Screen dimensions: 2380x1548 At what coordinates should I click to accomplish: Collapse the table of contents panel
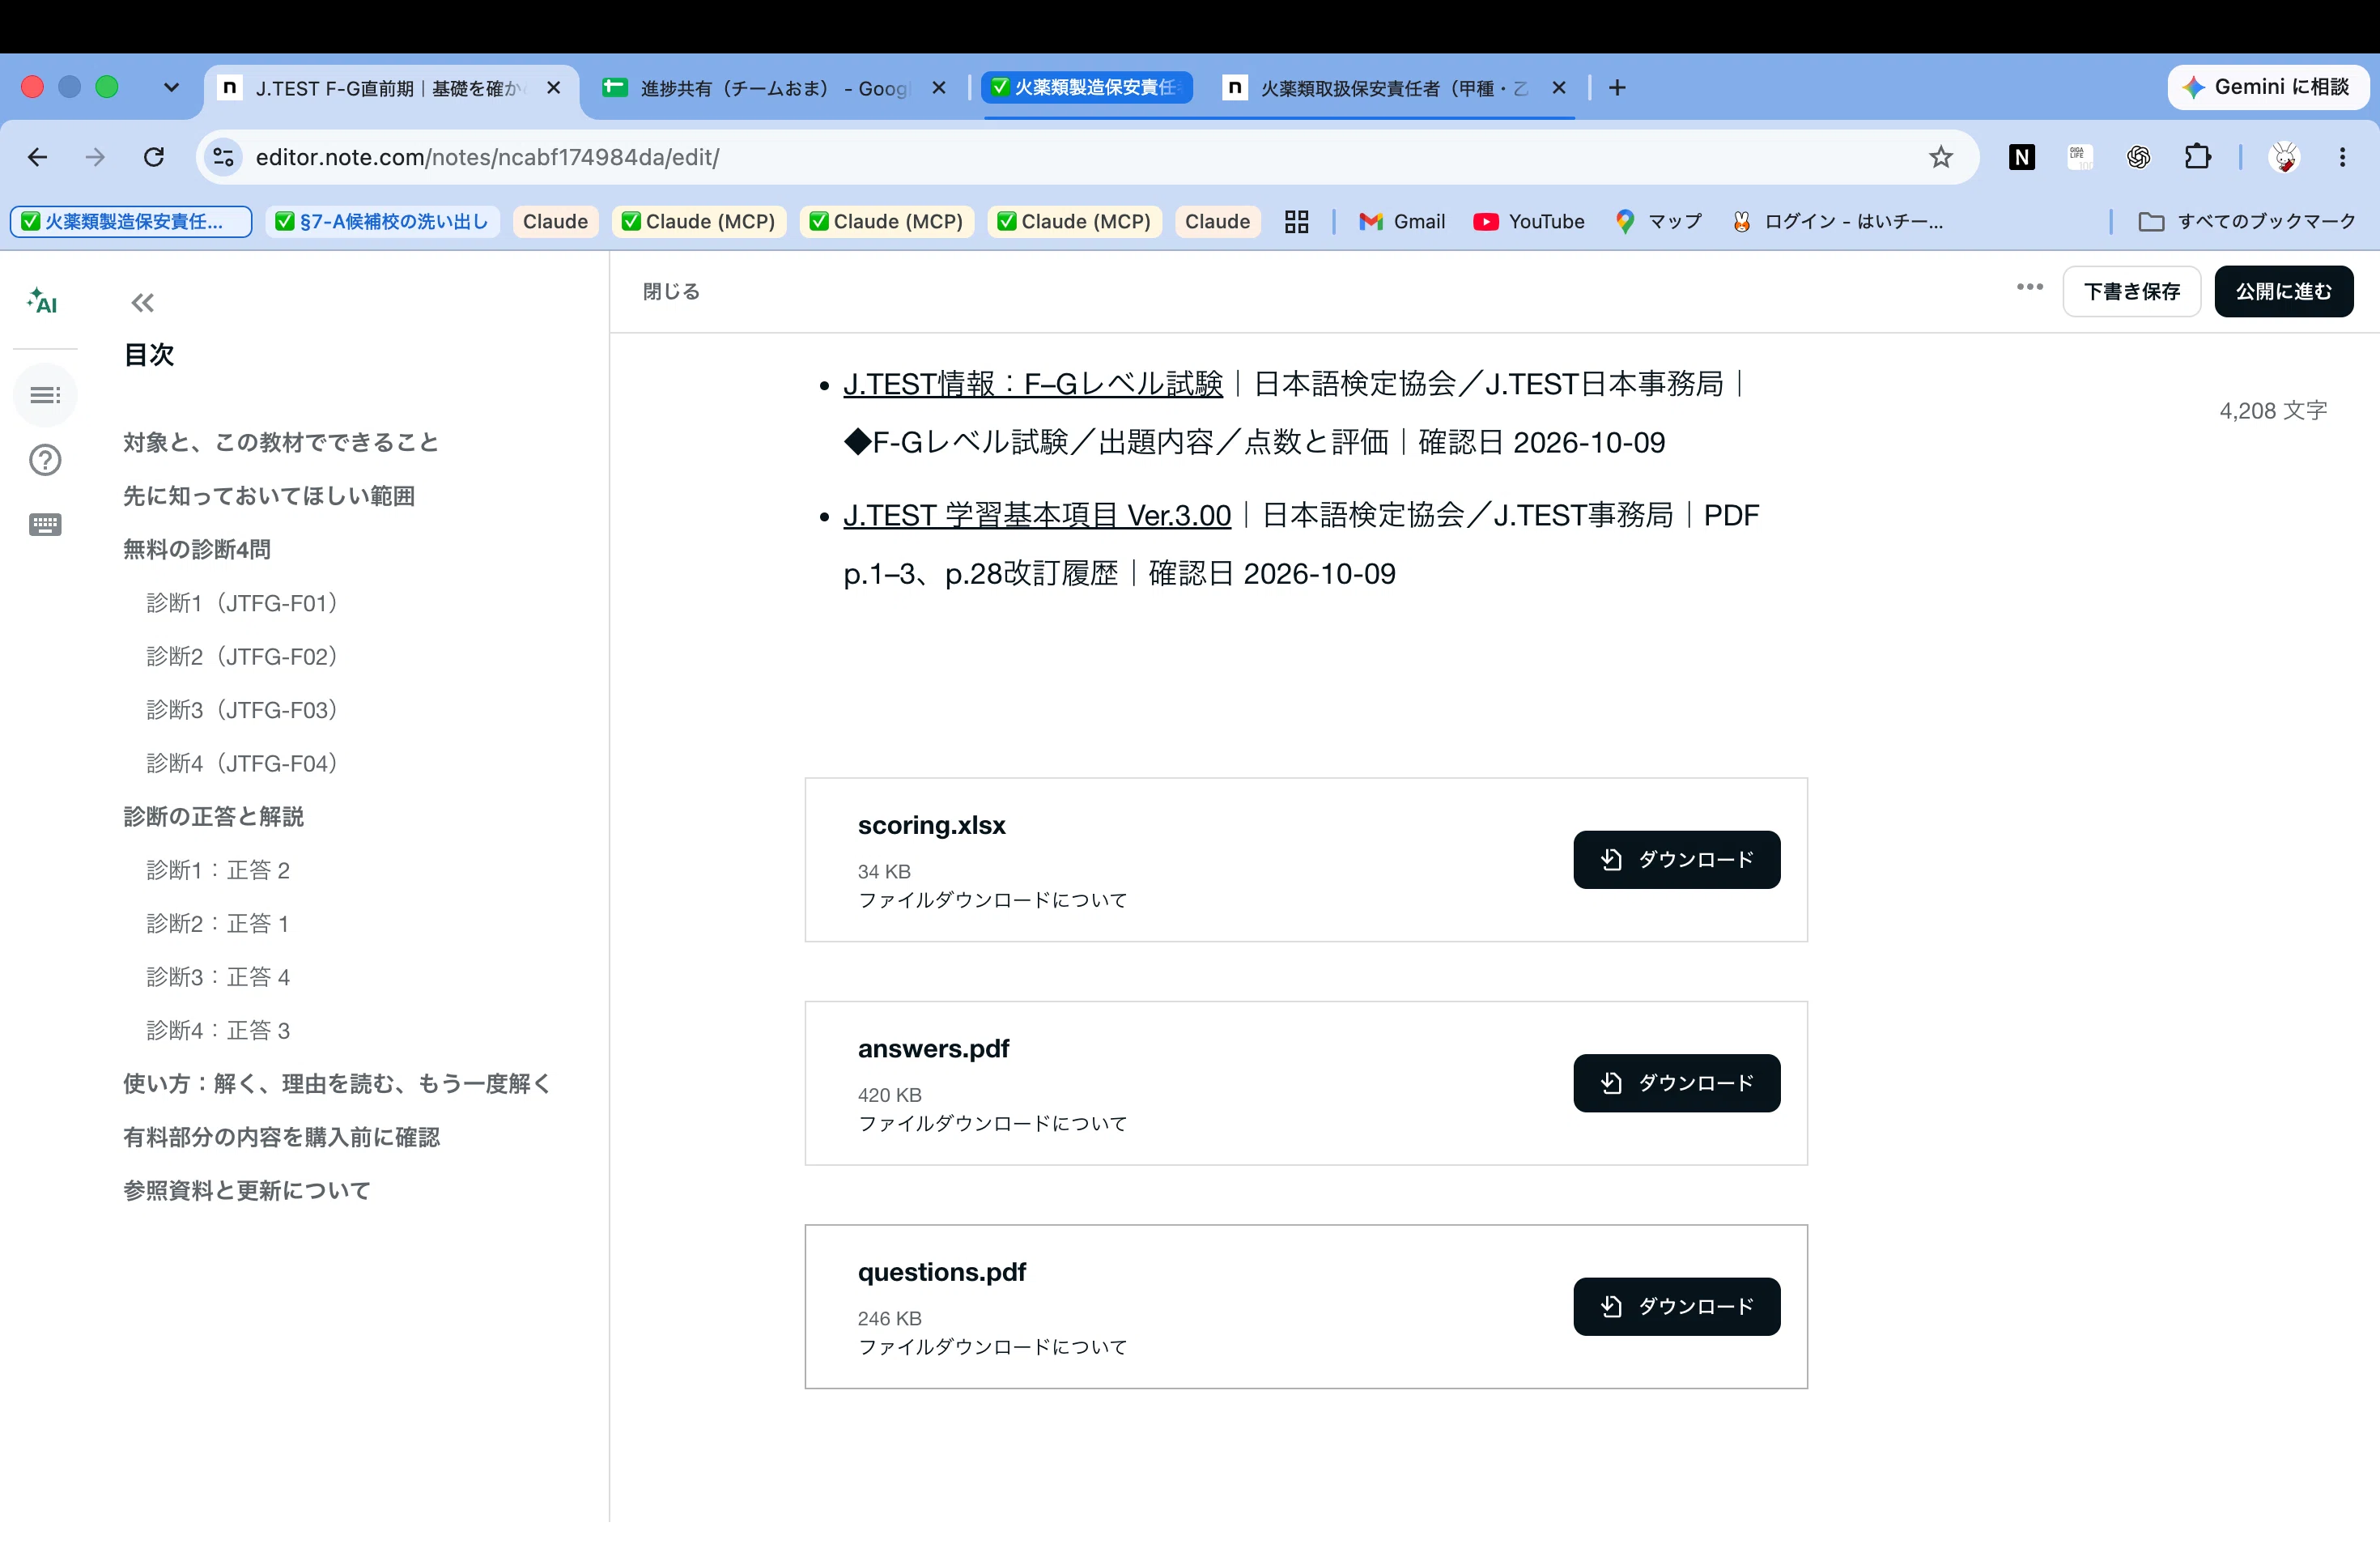click(143, 303)
